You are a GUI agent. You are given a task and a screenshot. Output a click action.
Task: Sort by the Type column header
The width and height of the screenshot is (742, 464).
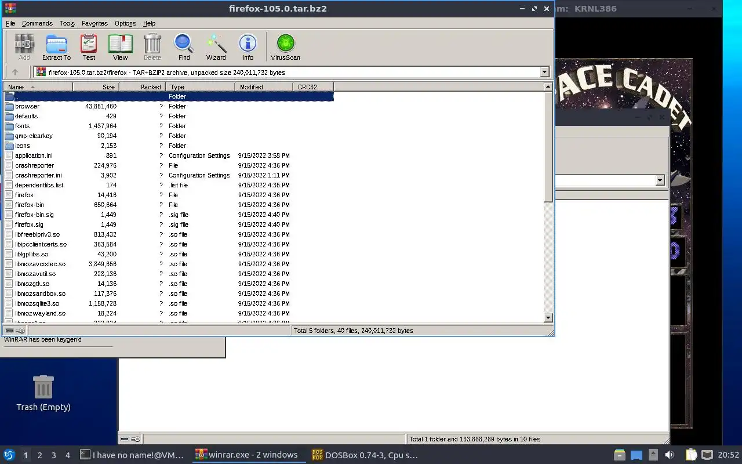tap(200, 87)
